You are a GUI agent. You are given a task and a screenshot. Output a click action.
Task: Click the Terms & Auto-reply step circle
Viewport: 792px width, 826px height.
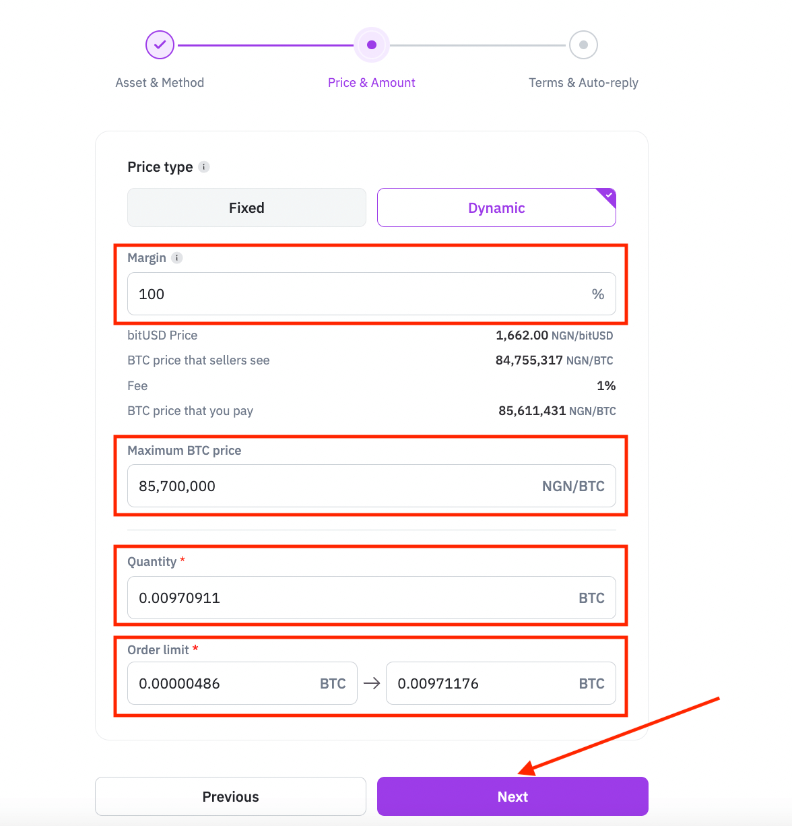(583, 45)
